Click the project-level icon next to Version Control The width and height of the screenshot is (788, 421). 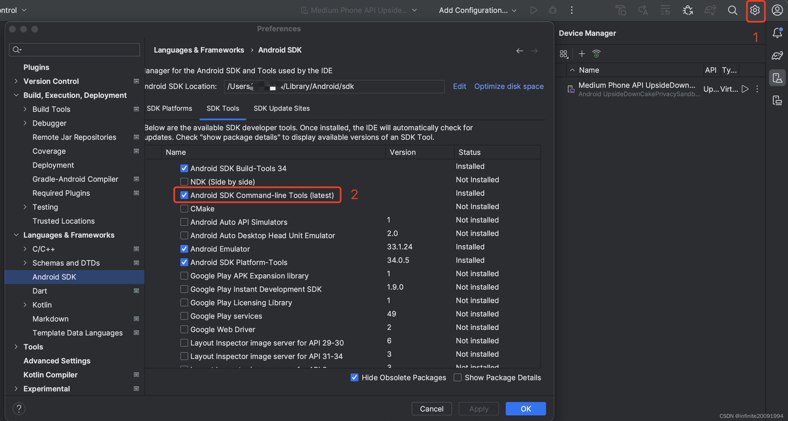pos(136,81)
